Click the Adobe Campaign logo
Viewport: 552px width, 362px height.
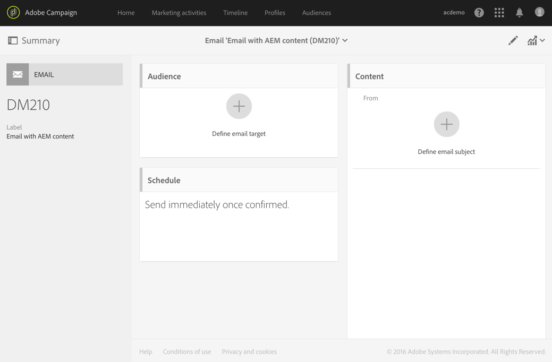click(x=13, y=12)
